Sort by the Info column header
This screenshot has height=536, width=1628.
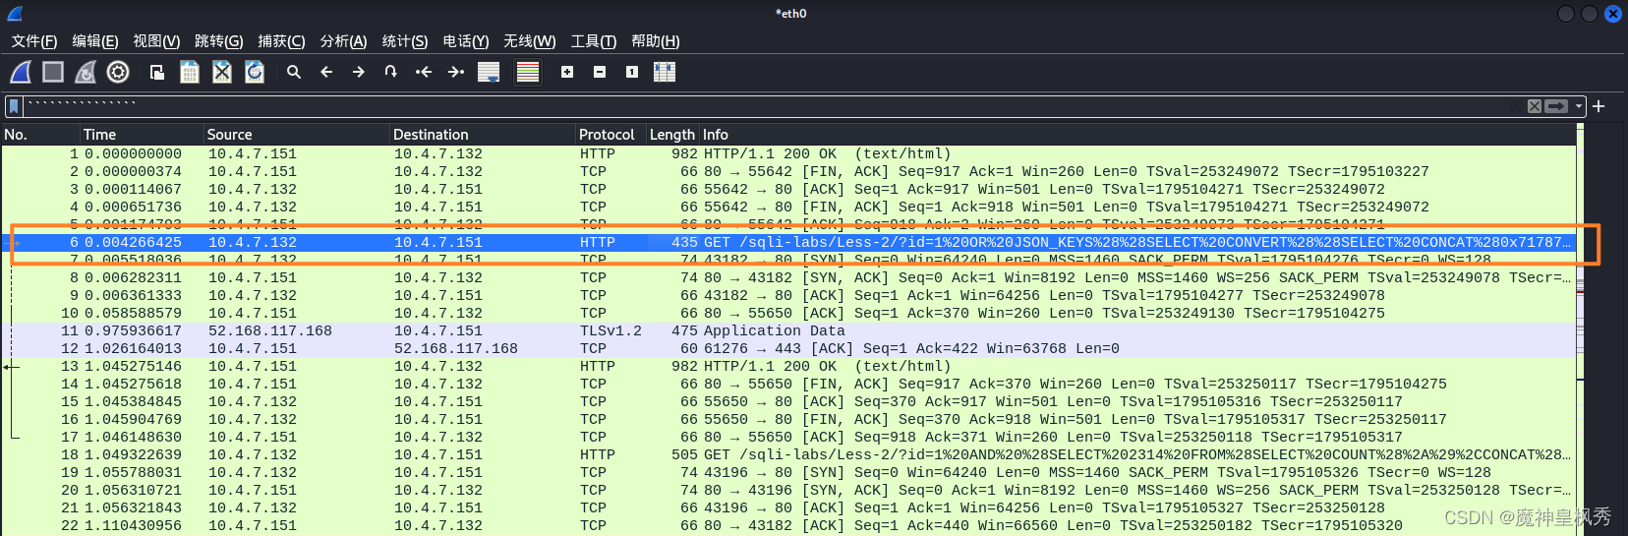1137,135
